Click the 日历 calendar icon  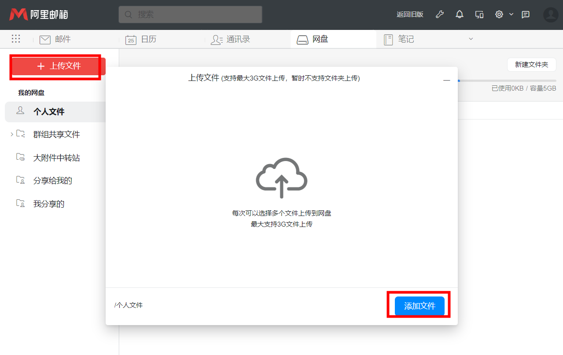(x=131, y=40)
